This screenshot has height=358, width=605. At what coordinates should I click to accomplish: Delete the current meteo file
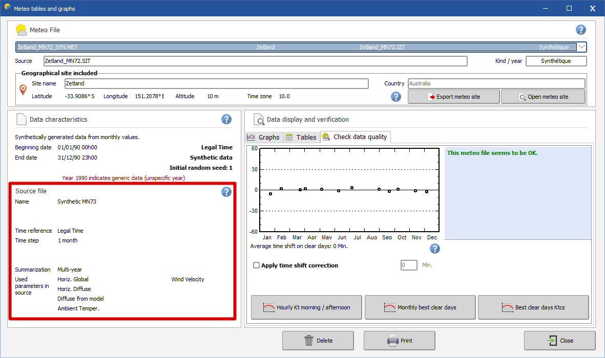click(318, 340)
